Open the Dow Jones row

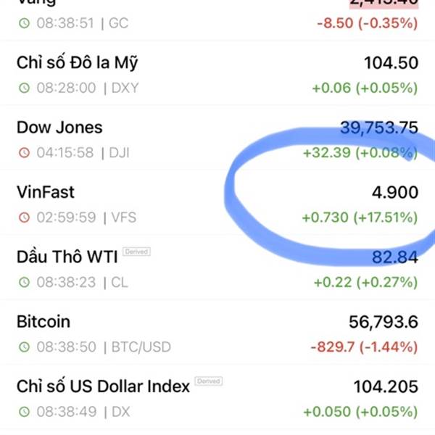217,138
